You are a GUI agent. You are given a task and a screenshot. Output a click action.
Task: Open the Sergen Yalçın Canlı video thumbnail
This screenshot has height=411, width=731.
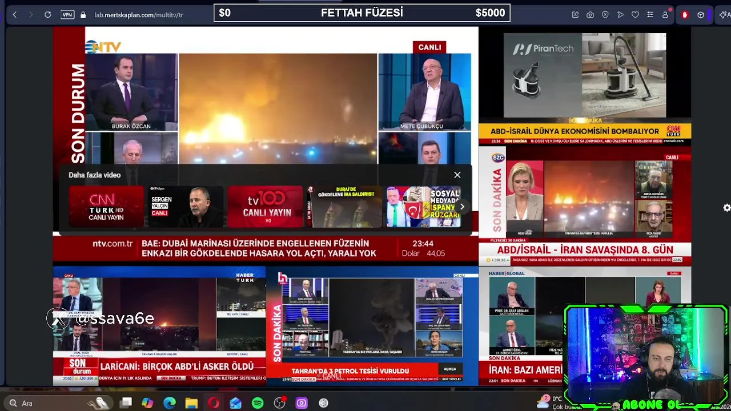(186, 207)
